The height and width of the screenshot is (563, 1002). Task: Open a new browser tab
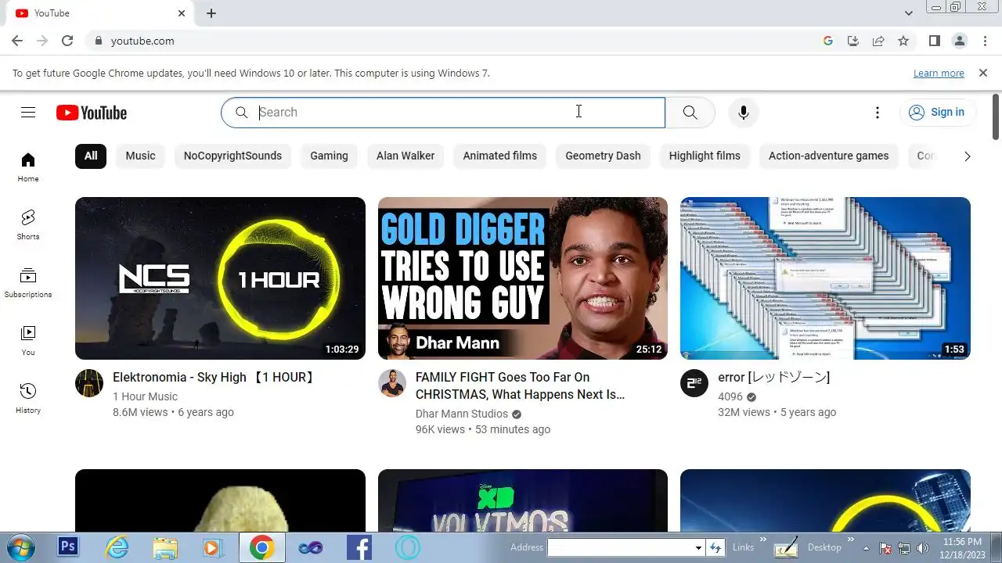pos(211,13)
